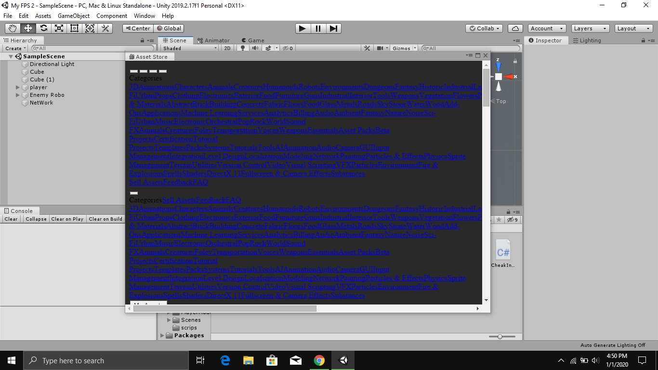The height and width of the screenshot is (370, 658).
Task: Open the Account dropdown
Action: 547,28
